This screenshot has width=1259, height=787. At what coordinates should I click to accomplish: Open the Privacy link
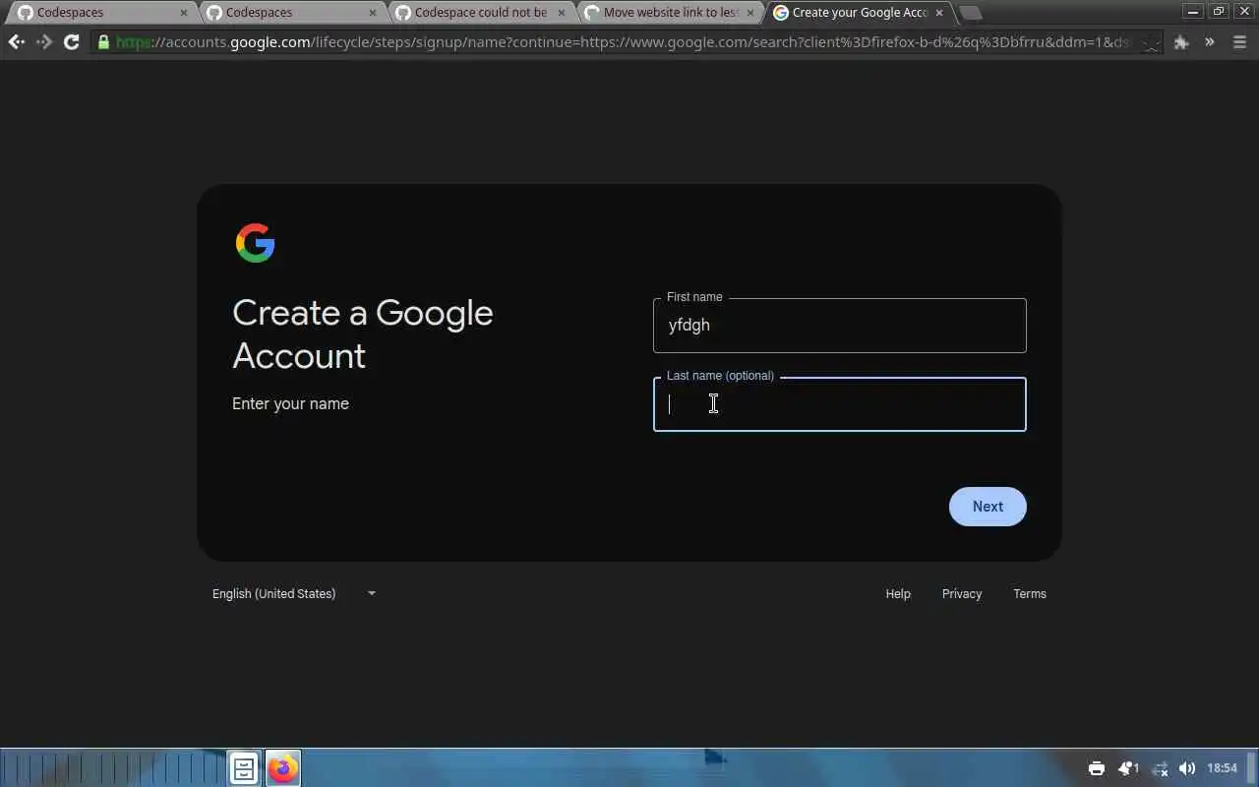pos(962,593)
